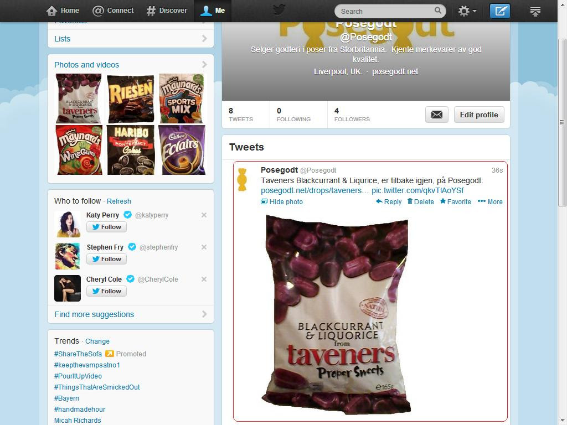The width and height of the screenshot is (567, 425).
Task: Expand the Find more suggestions chevron
Action: [204, 314]
